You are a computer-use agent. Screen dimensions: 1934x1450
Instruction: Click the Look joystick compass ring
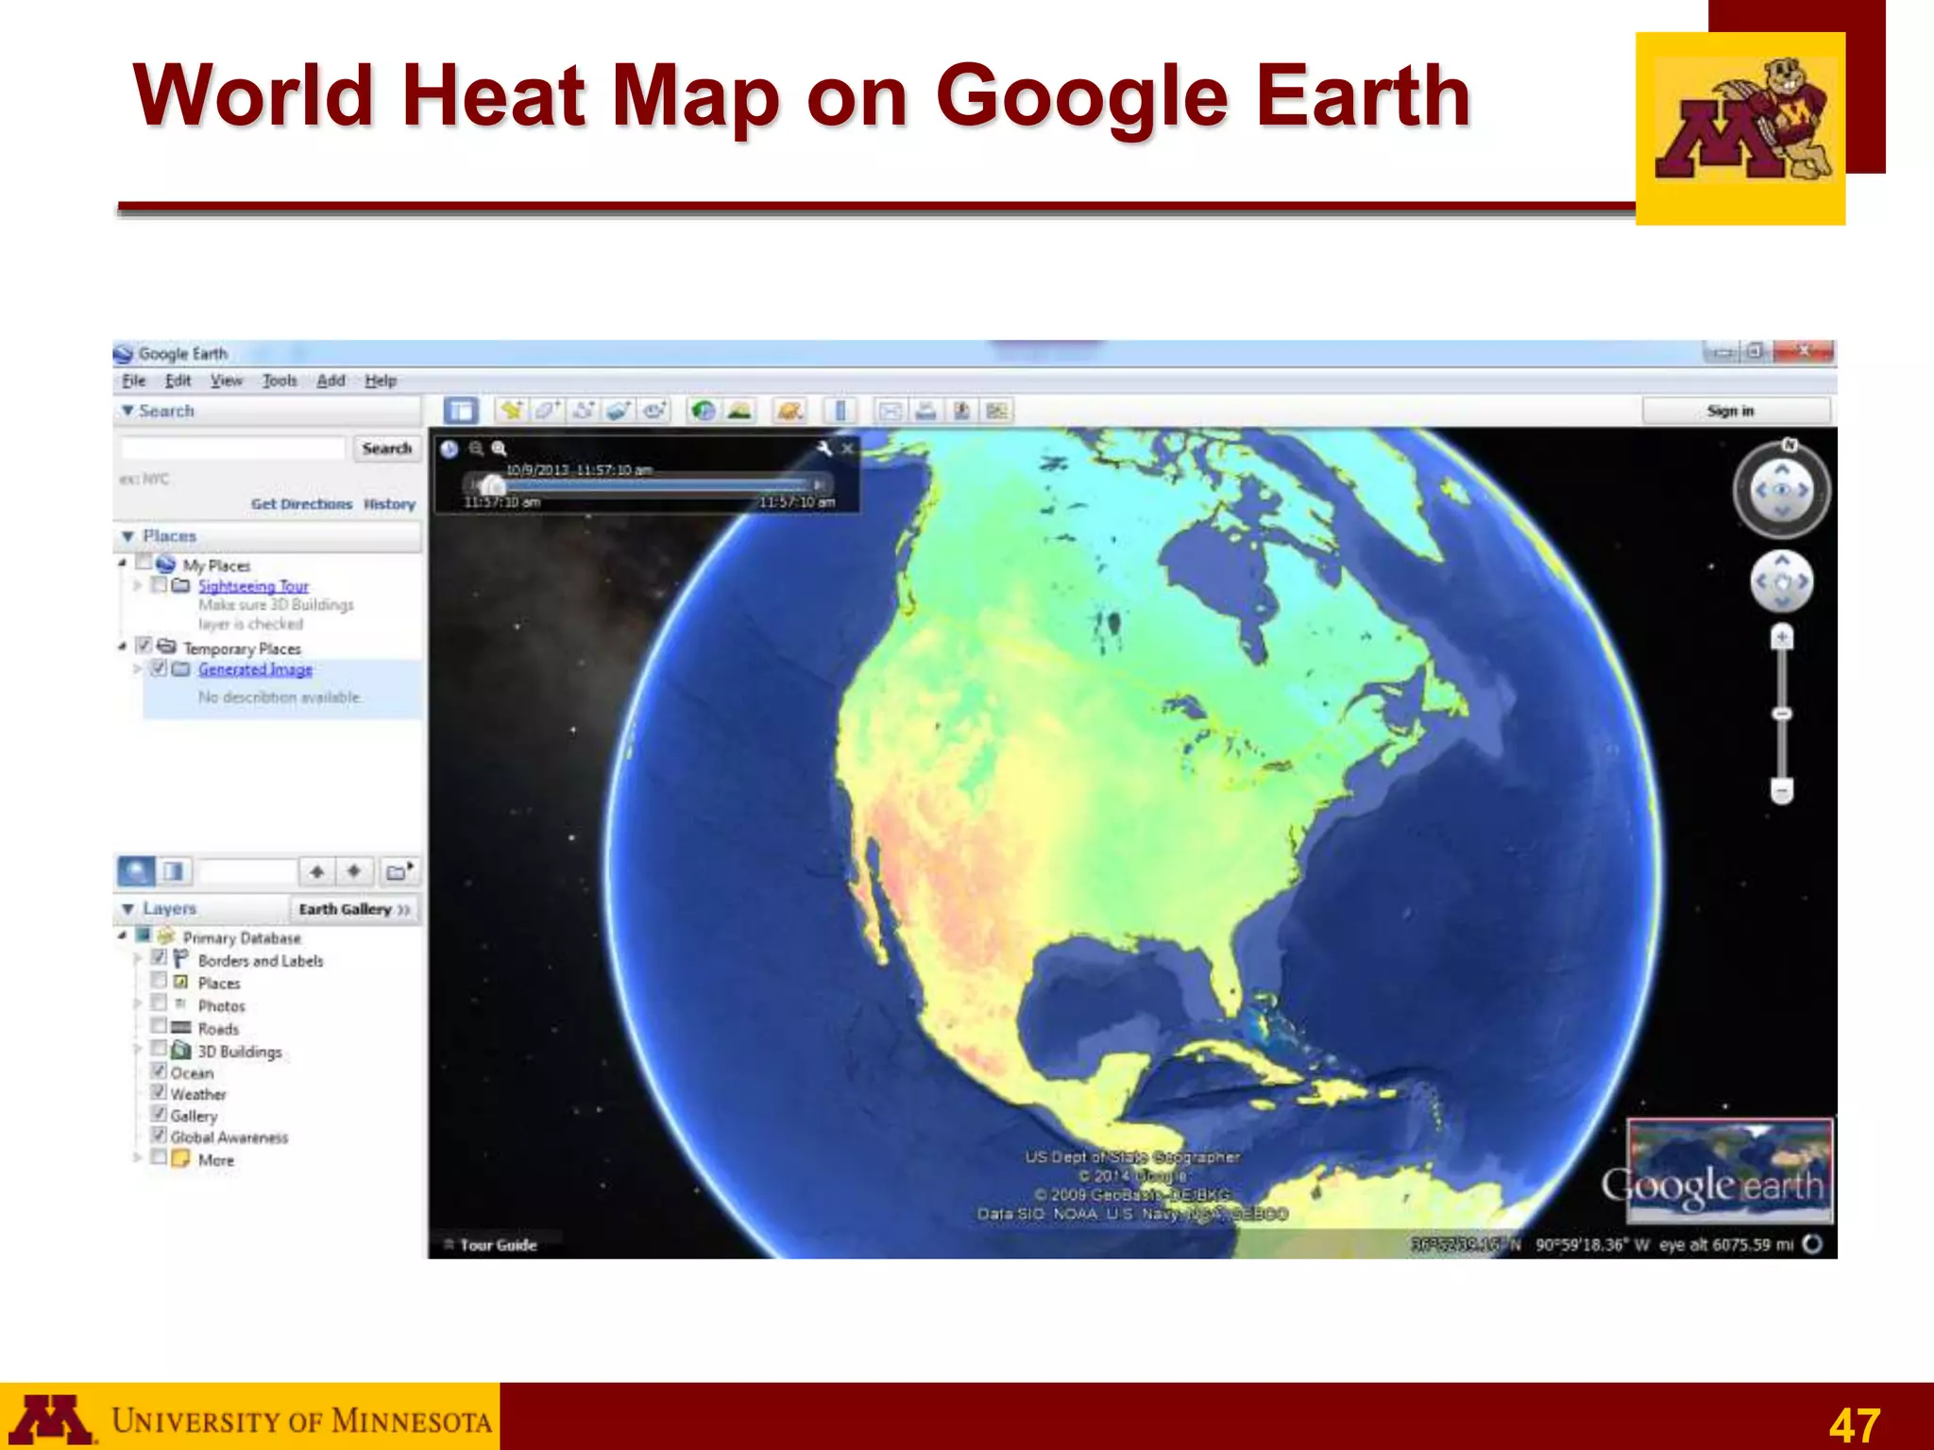1781,490
